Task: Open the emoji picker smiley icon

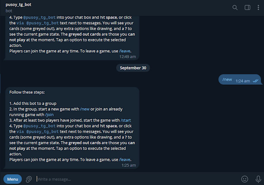Action: point(245,179)
